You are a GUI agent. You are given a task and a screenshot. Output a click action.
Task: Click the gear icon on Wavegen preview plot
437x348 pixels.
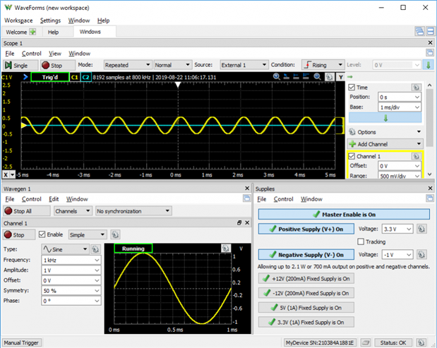click(x=225, y=248)
